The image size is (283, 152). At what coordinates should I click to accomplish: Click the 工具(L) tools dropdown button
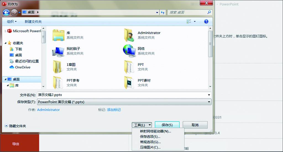click(142, 125)
